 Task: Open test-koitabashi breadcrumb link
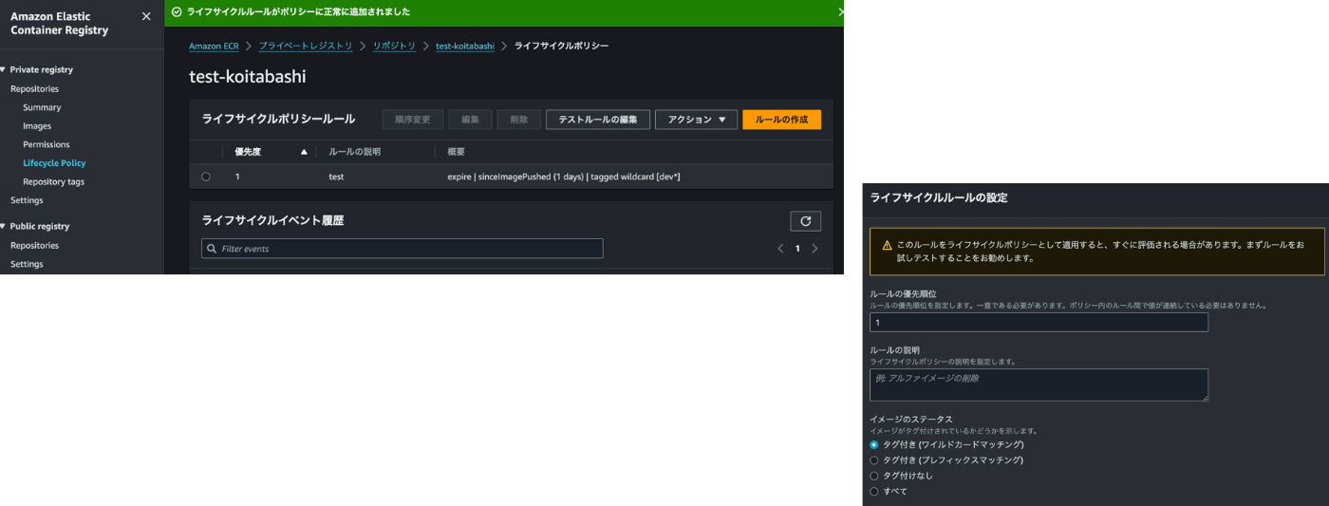click(465, 46)
